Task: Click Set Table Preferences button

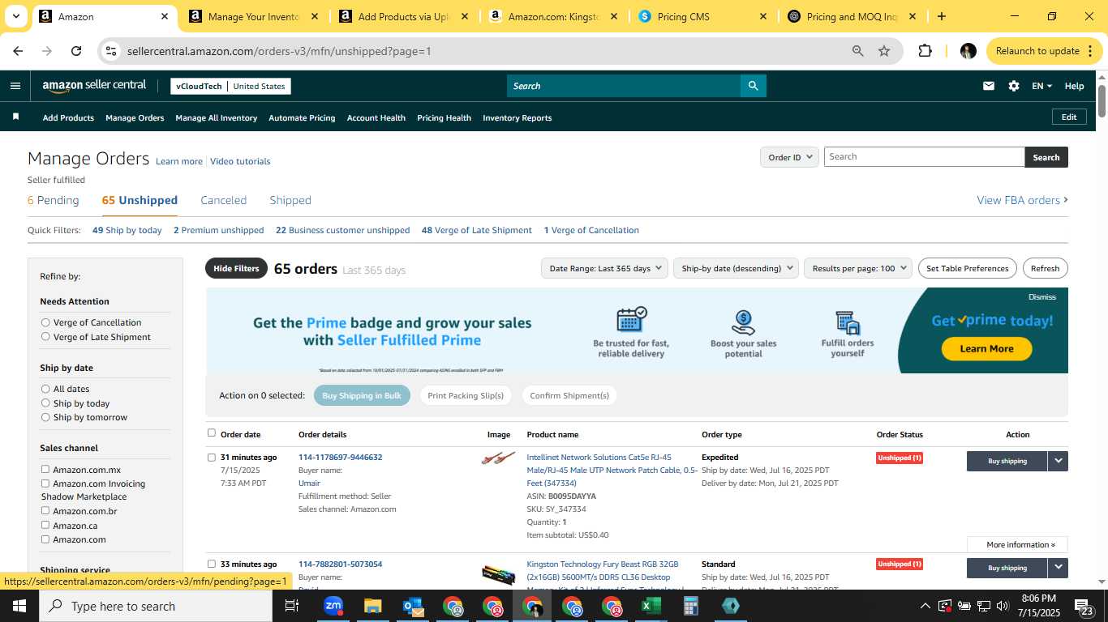Action: (967, 268)
